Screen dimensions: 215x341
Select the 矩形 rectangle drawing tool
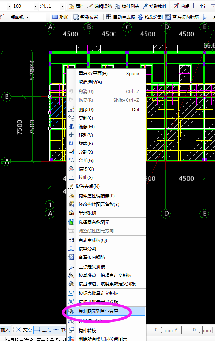point(61,17)
